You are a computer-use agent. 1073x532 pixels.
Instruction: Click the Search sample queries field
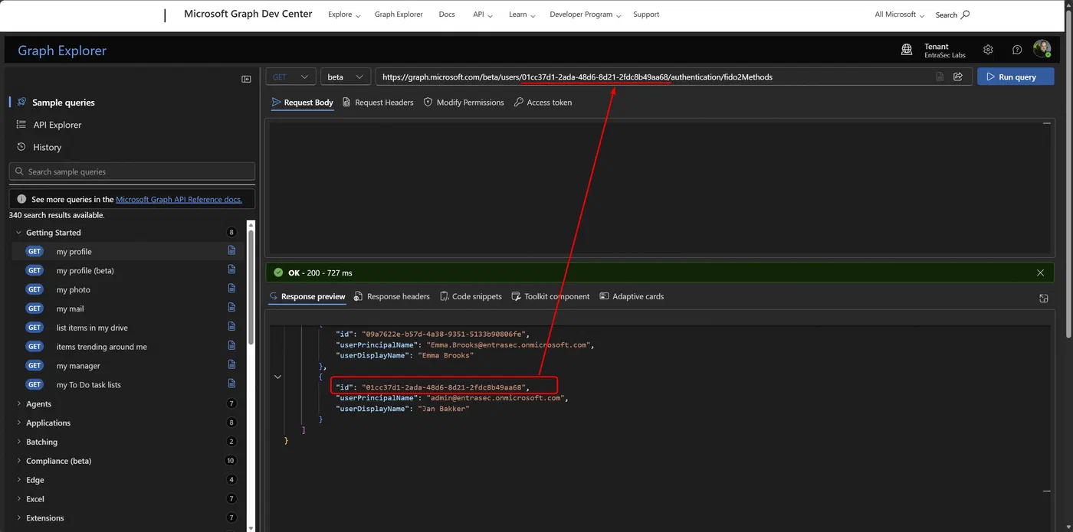(x=132, y=171)
